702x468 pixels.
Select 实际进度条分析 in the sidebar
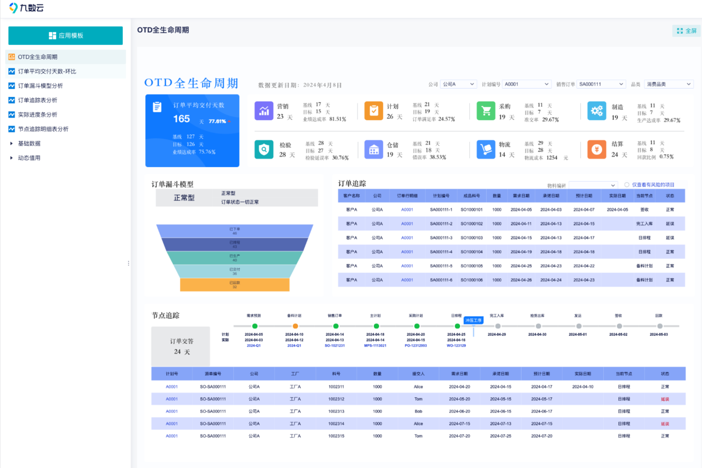[37, 115]
